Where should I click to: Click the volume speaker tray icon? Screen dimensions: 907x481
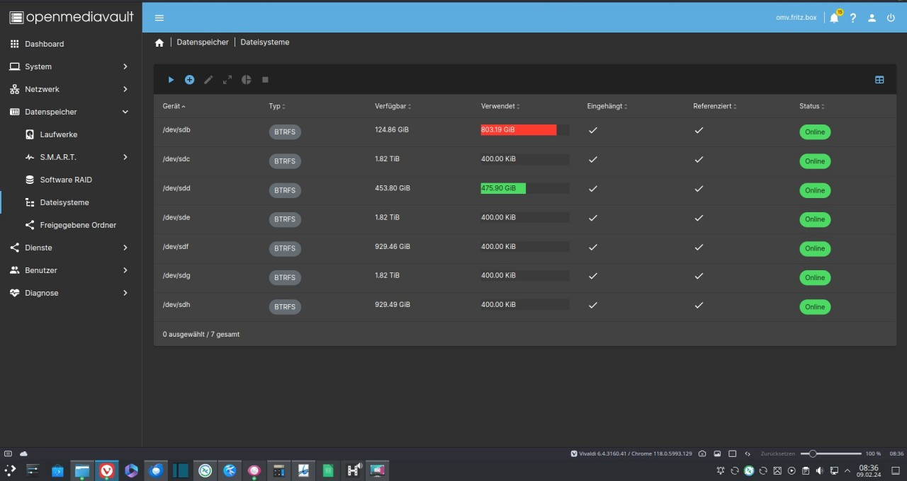(820, 470)
